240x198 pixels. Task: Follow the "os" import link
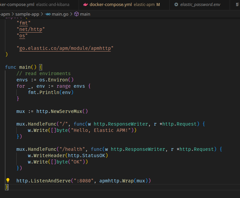pos(22,36)
